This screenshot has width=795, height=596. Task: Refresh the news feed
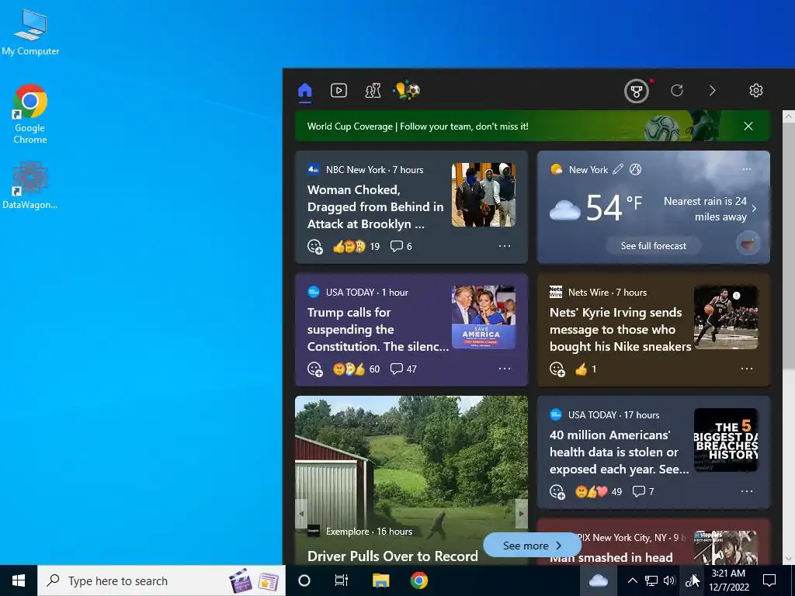[x=677, y=91]
